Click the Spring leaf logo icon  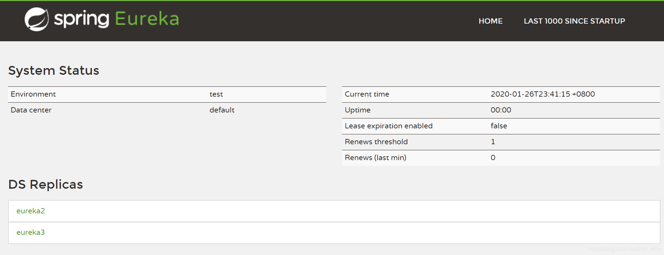point(37,19)
